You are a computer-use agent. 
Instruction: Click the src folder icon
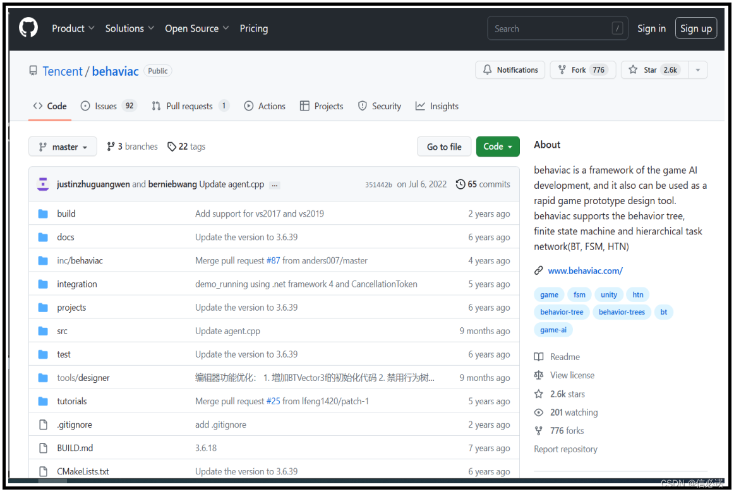tap(43, 330)
